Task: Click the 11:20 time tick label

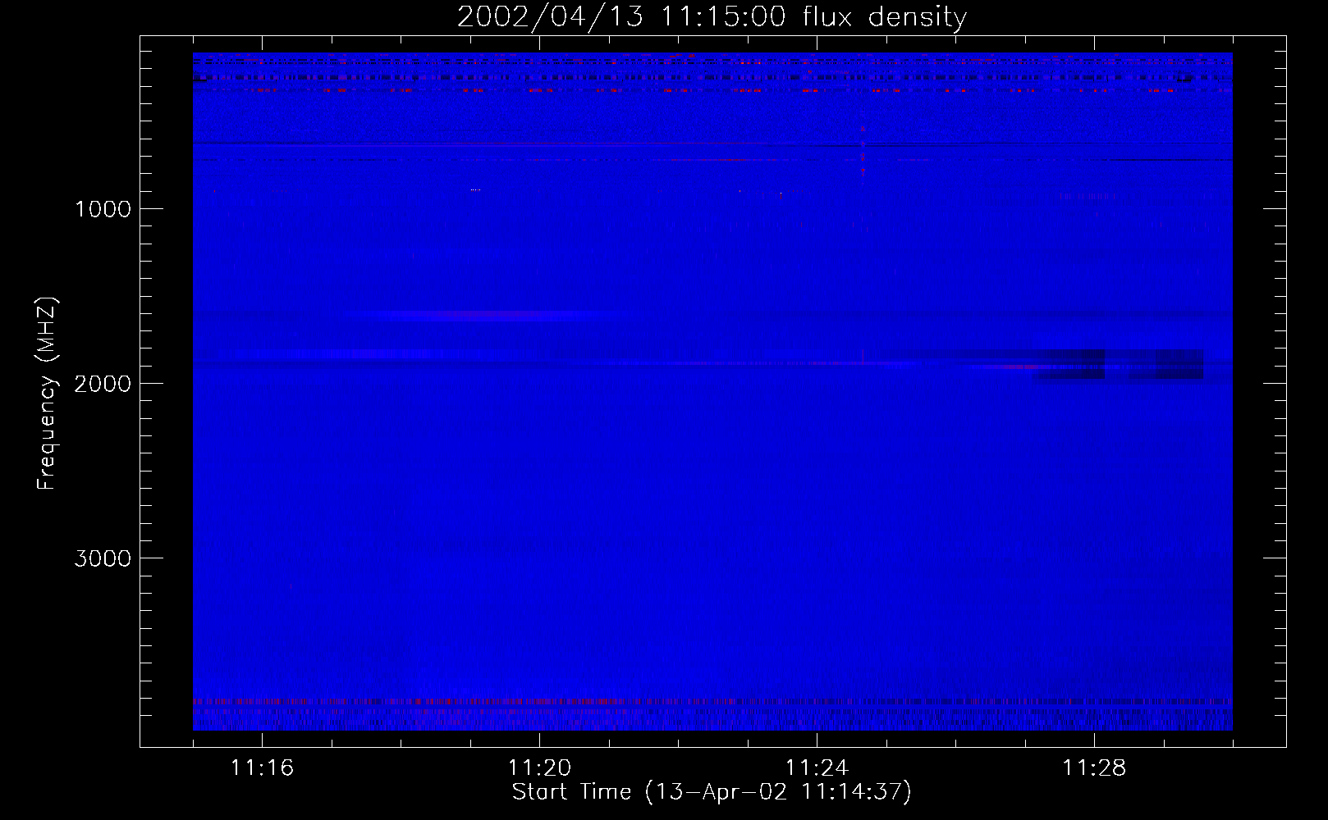Action: tap(539, 768)
